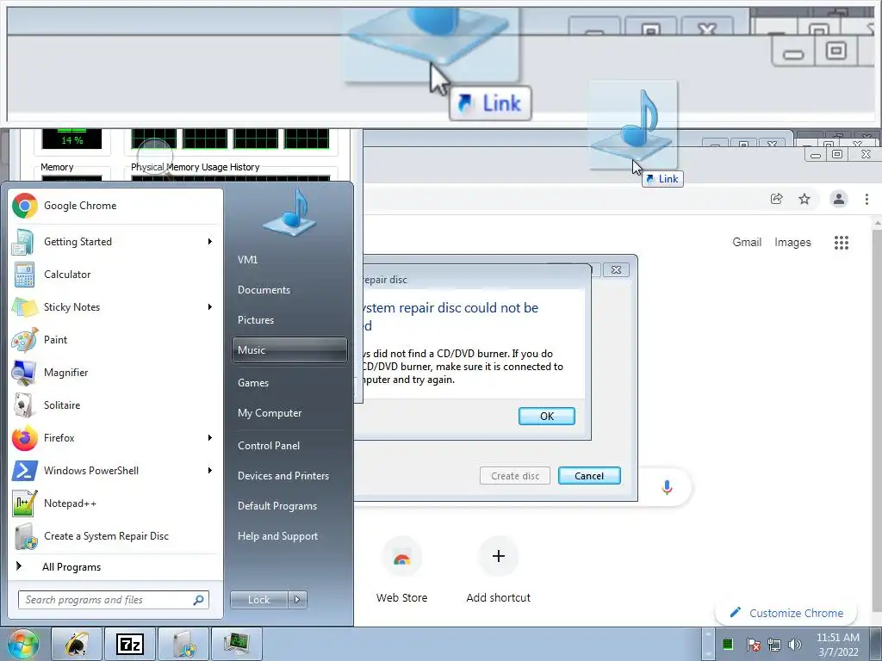Click Cancel in System Repair Disc window
The image size is (882, 661).
click(589, 475)
